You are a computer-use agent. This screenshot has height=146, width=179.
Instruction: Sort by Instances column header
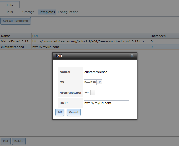pos(164,36)
